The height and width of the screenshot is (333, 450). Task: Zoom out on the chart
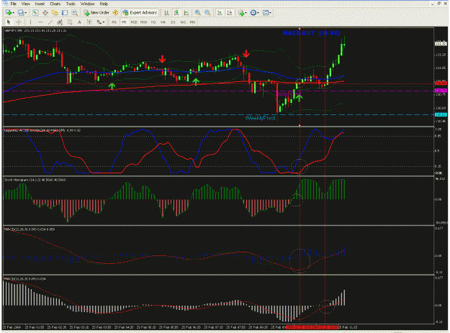[207, 13]
